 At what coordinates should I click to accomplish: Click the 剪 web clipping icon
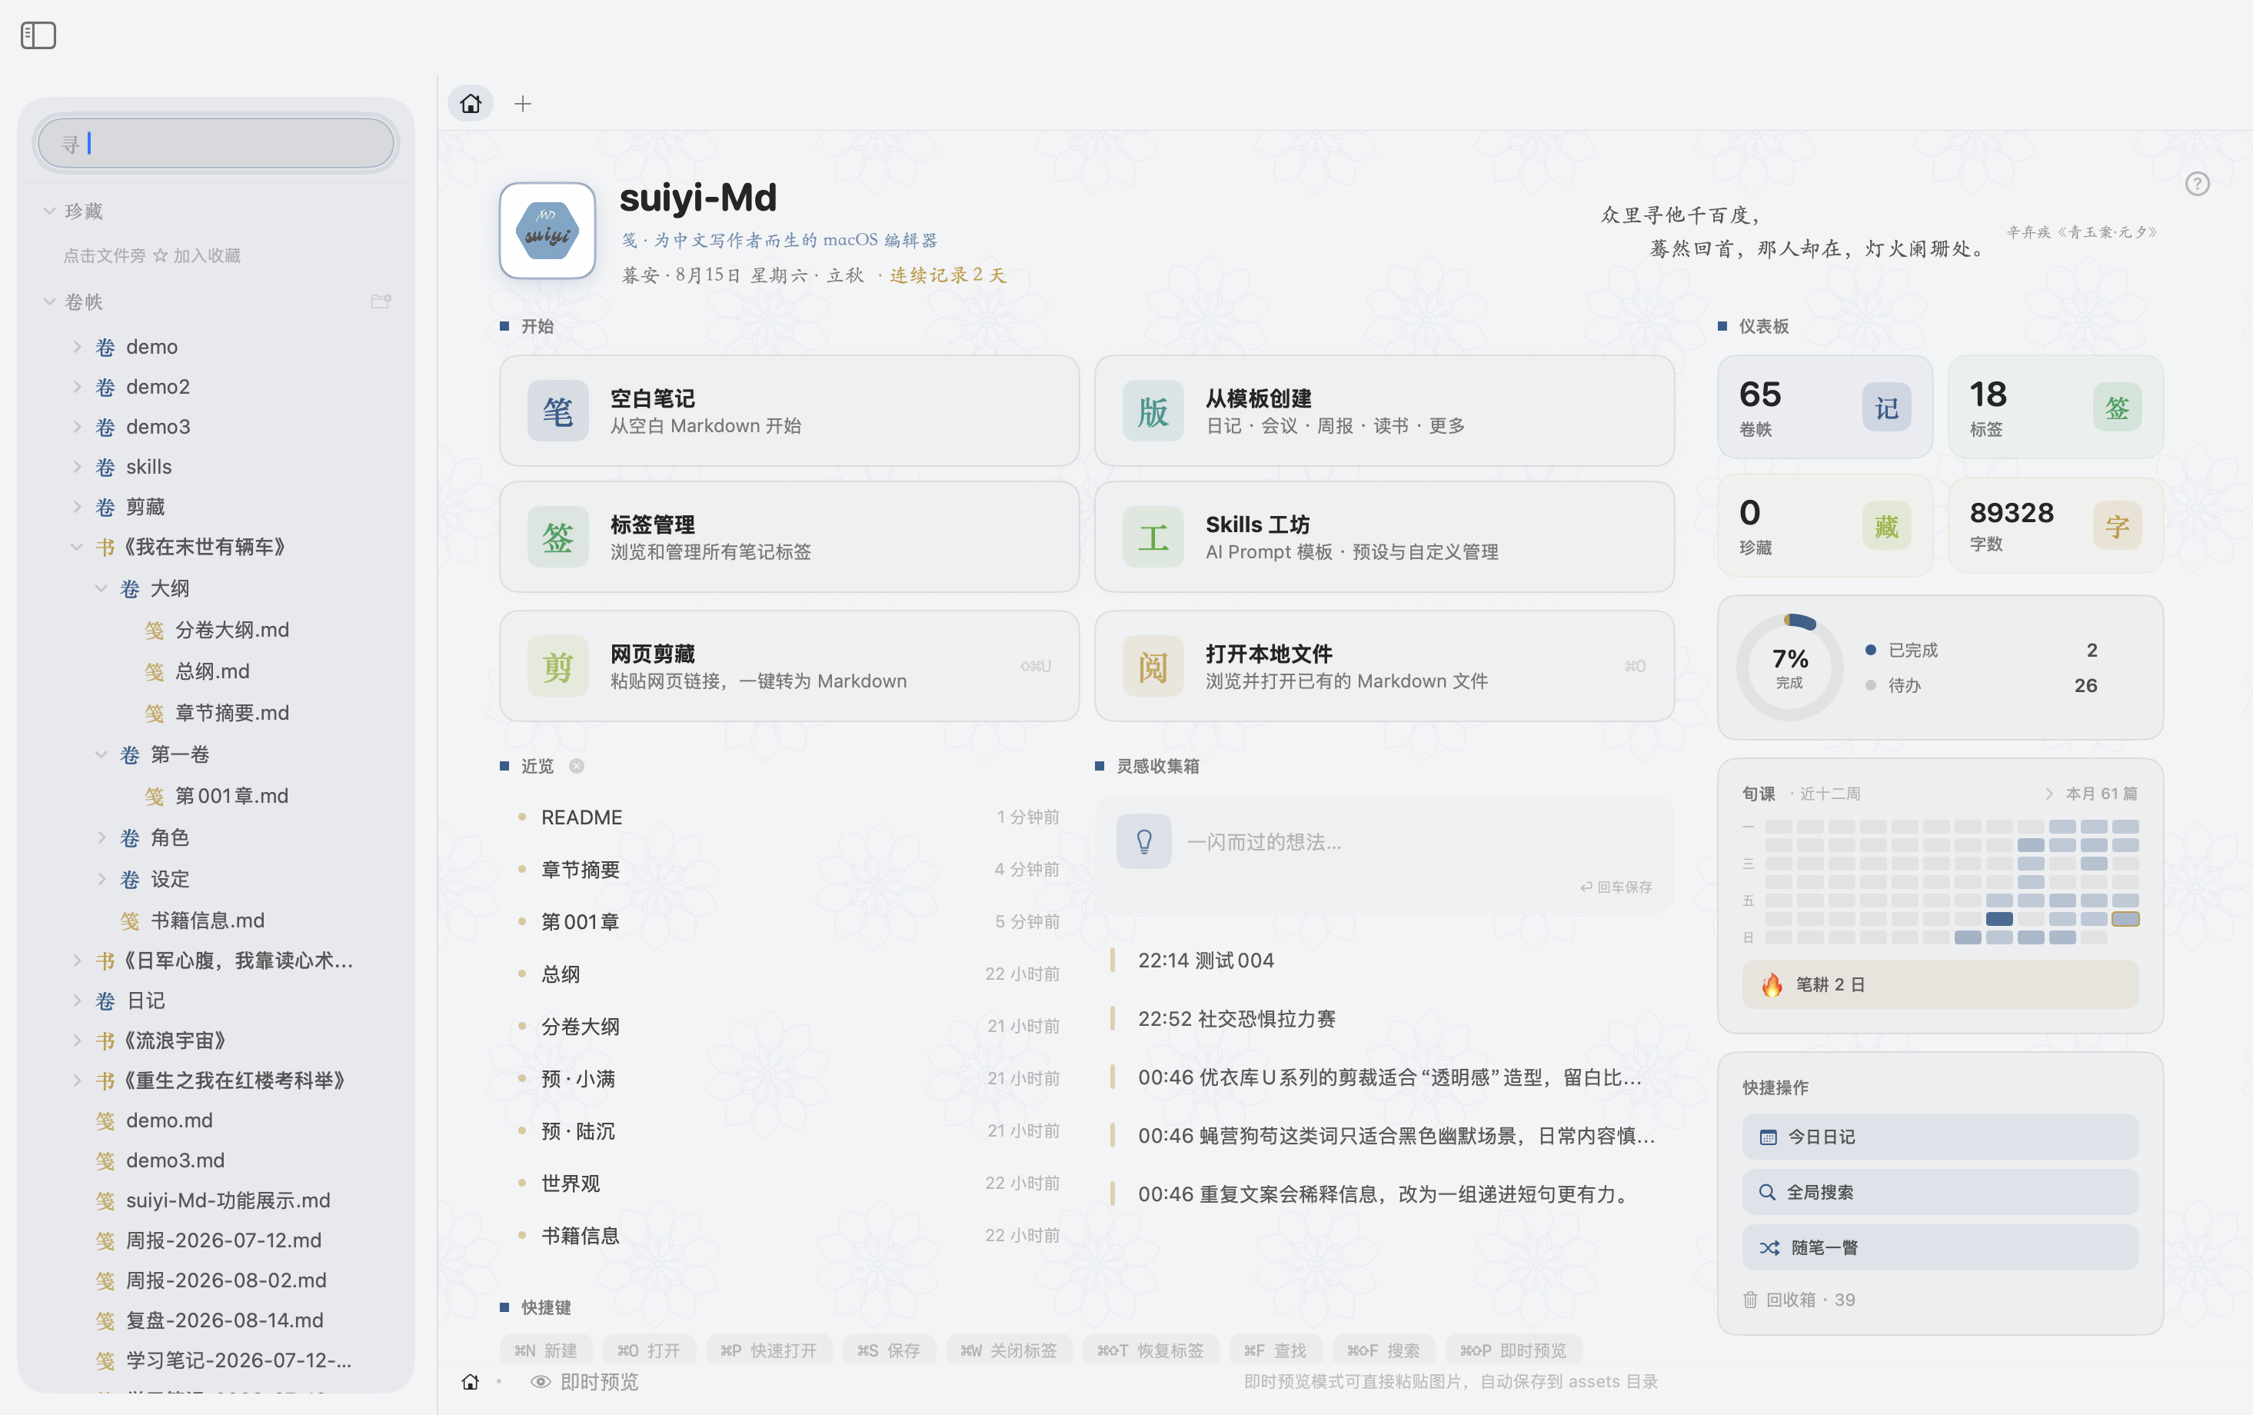(x=557, y=666)
